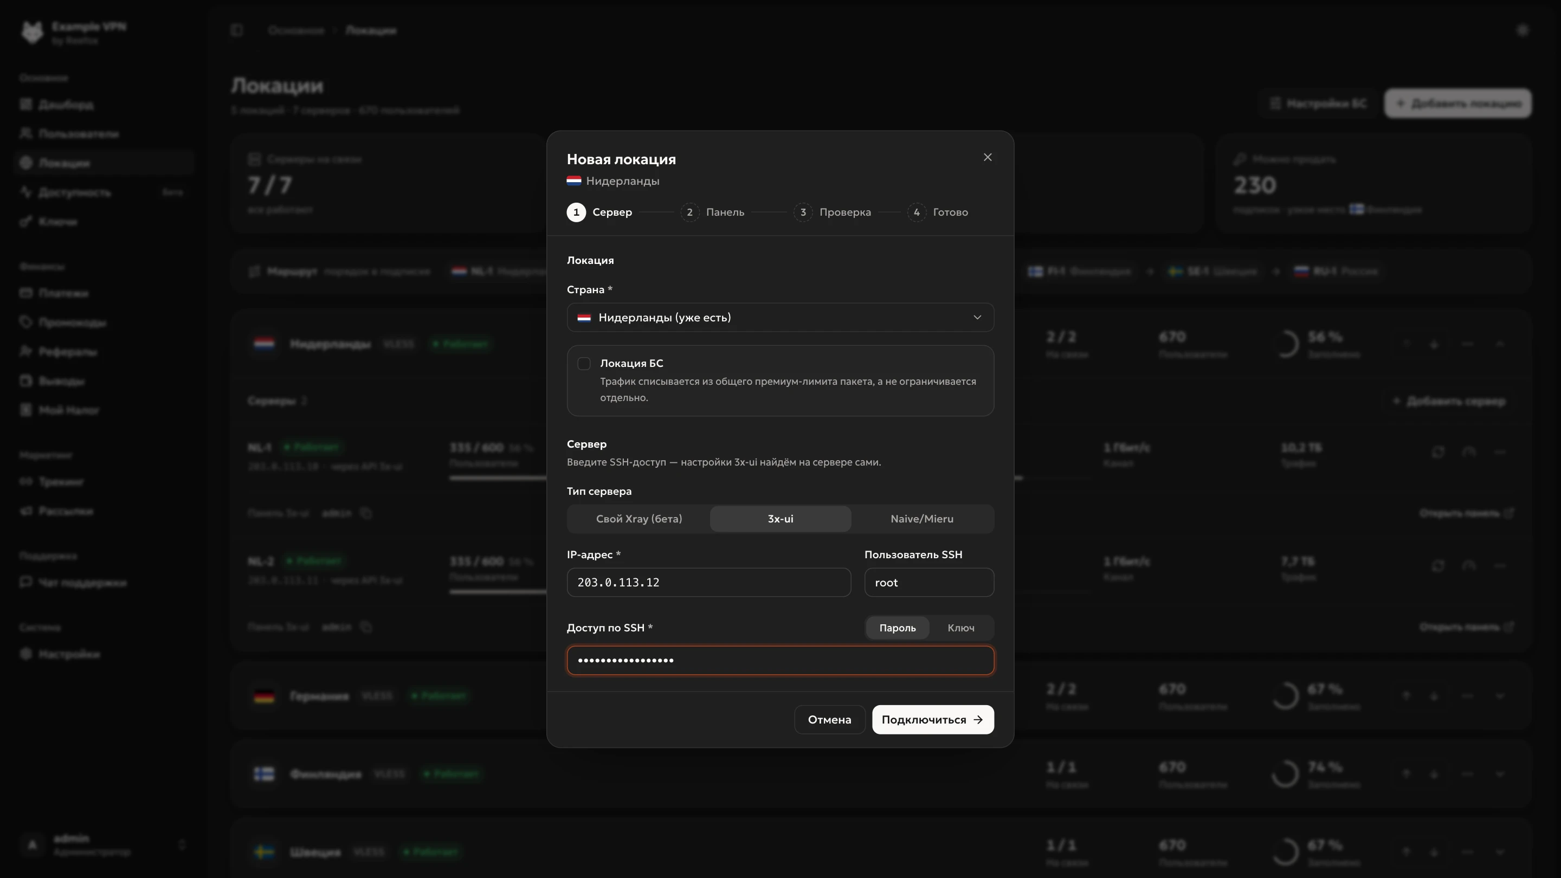Select step 3 Проверка in wizard
The width and height of the screenshot is (1561, 878).
832,212
